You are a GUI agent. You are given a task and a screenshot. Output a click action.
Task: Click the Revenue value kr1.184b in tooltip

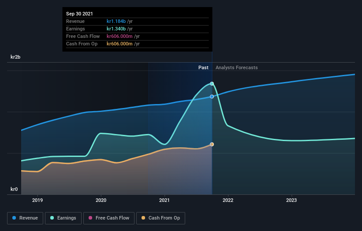click(116, 21)
